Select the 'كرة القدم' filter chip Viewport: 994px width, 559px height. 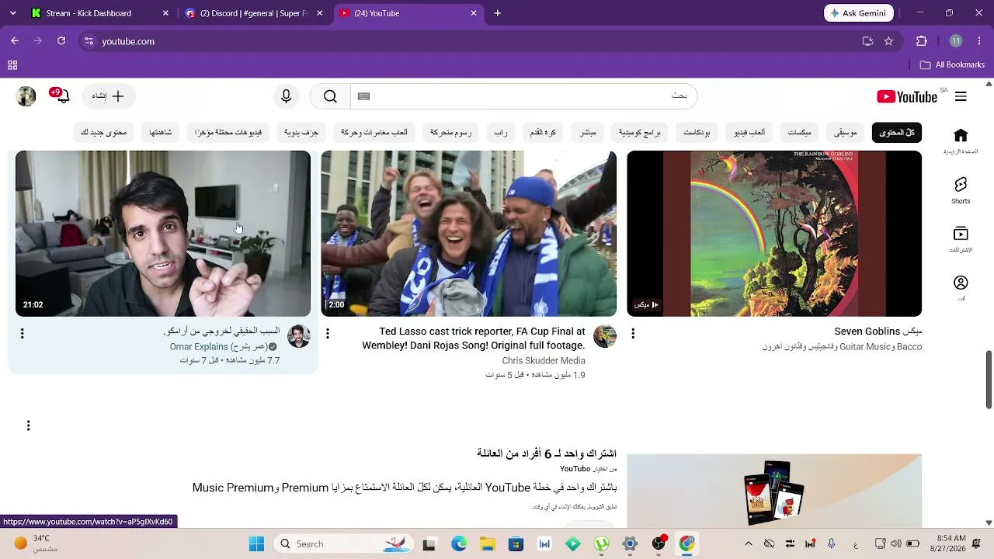[543, 132]
